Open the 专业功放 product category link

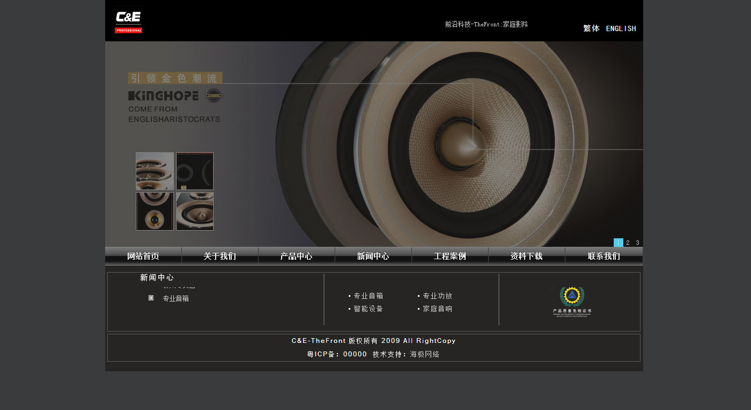point(438,296)
